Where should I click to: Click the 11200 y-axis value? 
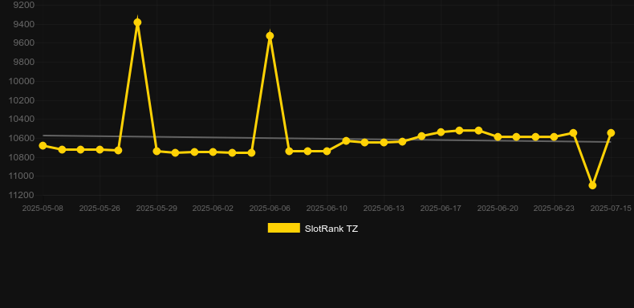(x=22, y=195)
